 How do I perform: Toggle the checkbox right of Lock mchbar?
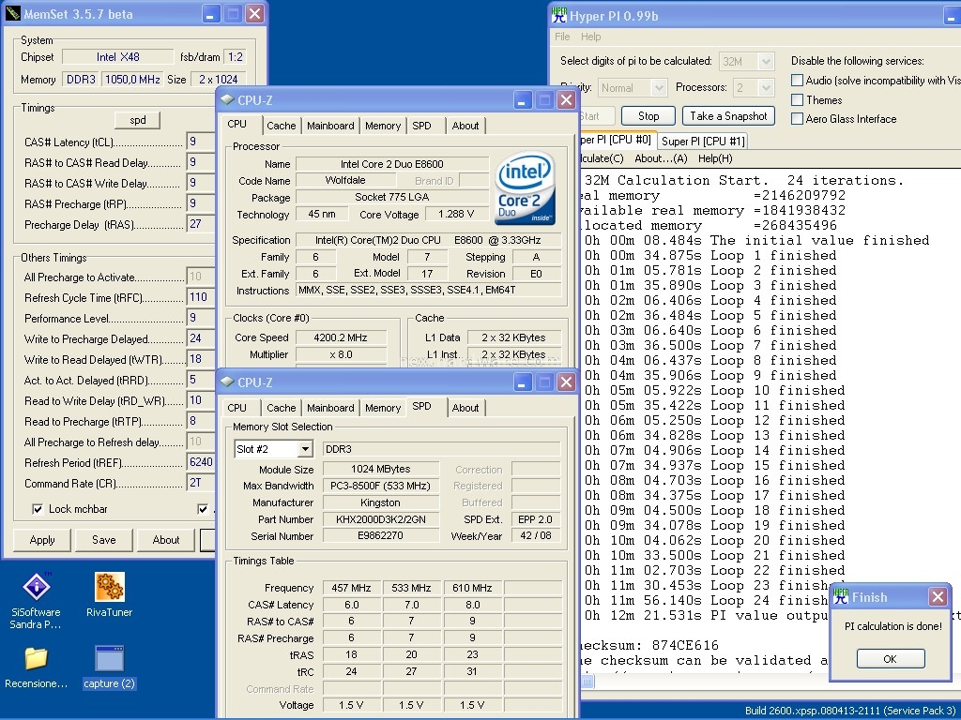click(x=203, y=509)
